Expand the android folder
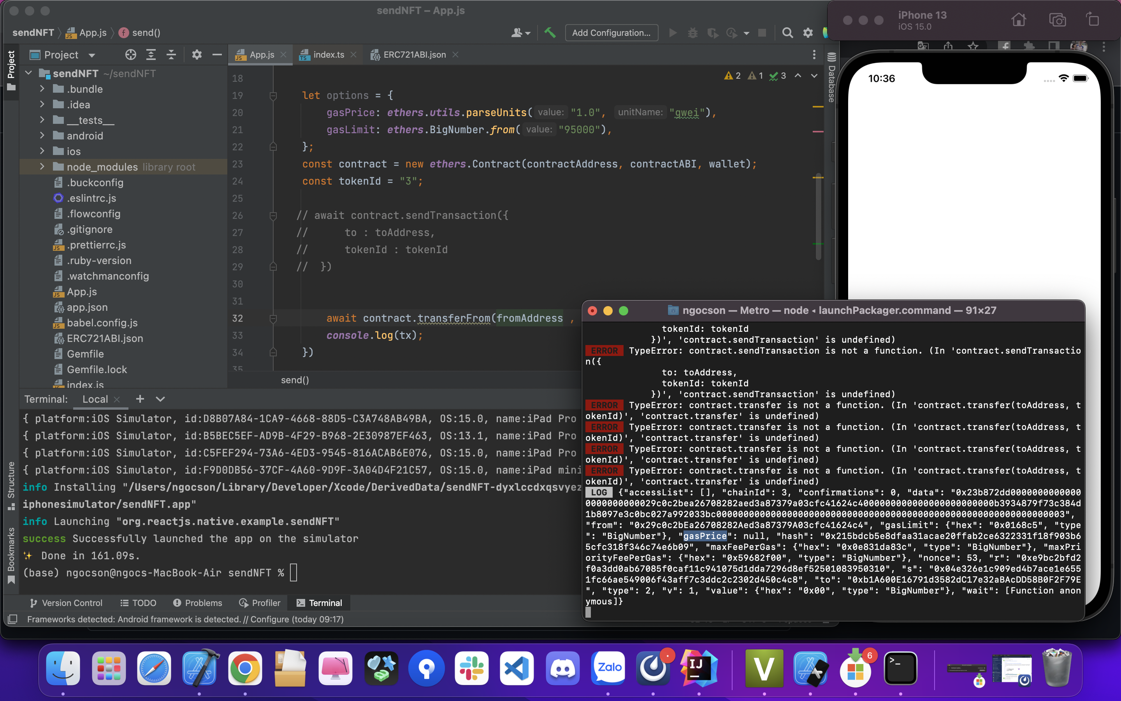Viewport: 1121px width, 701px height. click(x=42, y=136)
